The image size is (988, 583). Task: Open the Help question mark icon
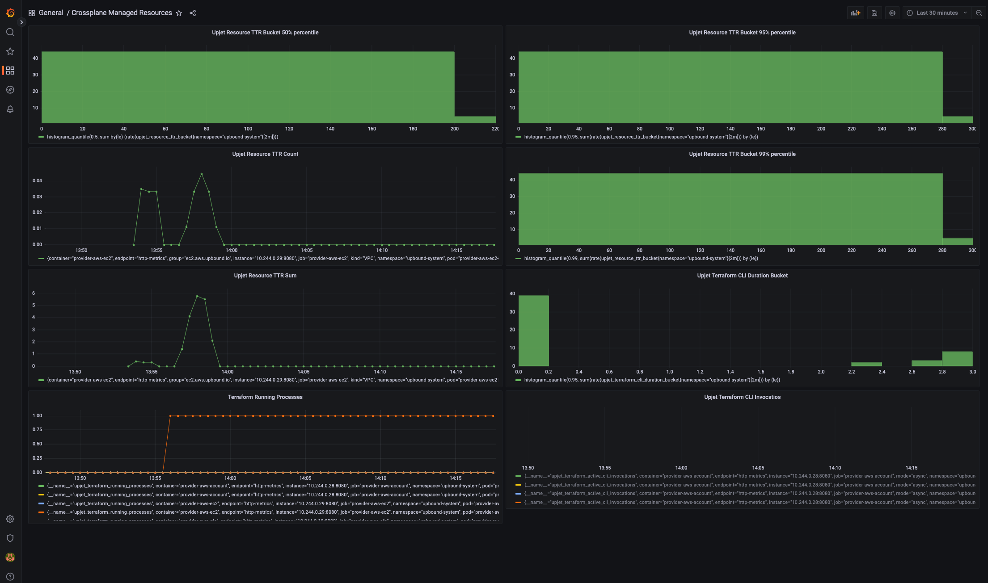pos(10,576)
